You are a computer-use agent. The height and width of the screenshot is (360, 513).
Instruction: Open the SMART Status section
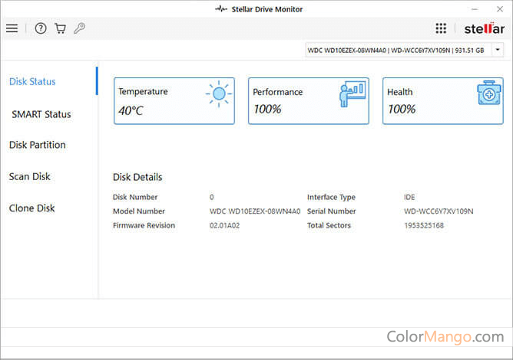click(41, 115)
